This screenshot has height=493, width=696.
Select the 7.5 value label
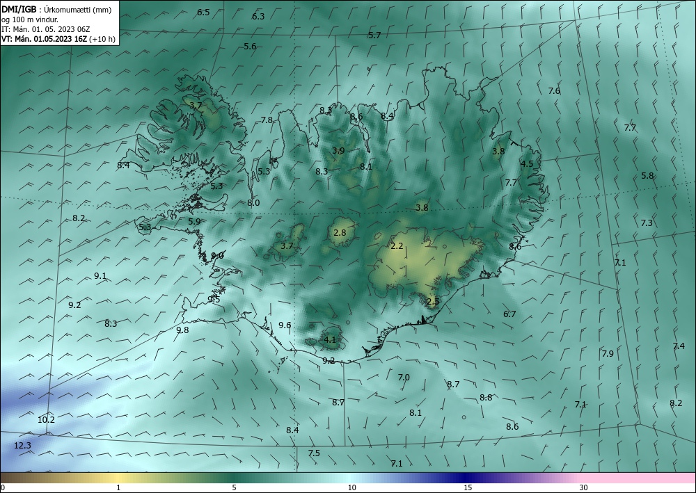tap(315, 453)
